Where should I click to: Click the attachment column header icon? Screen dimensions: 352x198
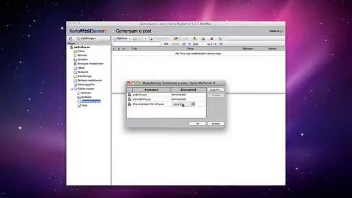[x=119, y=49]
